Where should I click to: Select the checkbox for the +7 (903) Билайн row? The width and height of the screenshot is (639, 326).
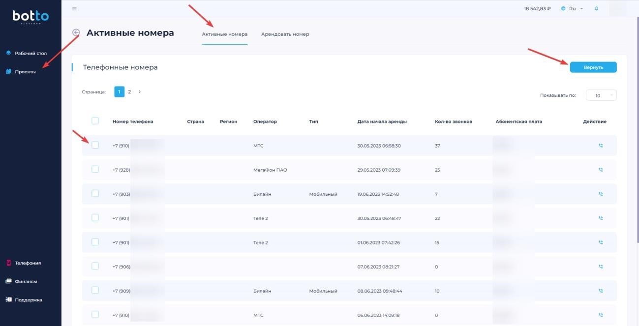[x=95, y=194]
